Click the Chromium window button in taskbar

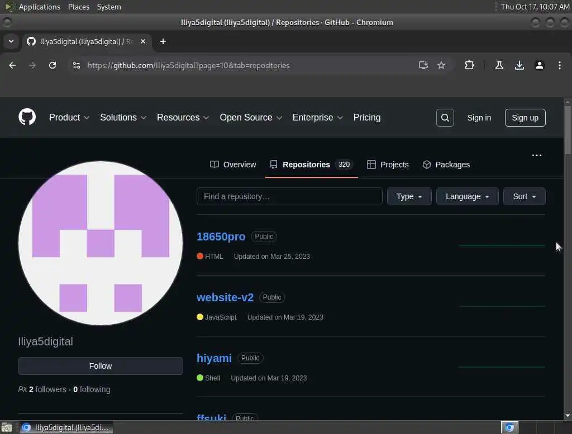coord(66,427)
